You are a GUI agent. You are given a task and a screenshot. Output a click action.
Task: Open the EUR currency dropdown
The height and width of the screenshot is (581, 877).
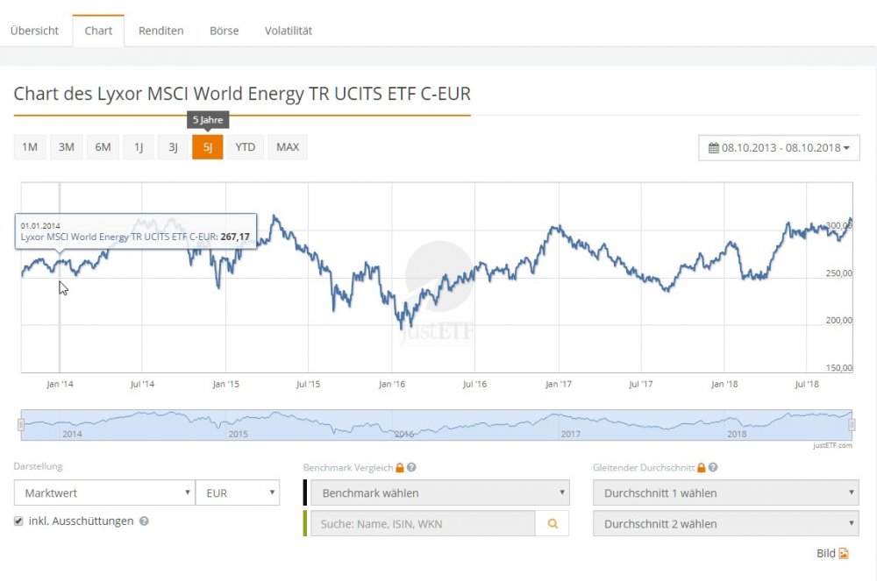(x=237, y=492)
